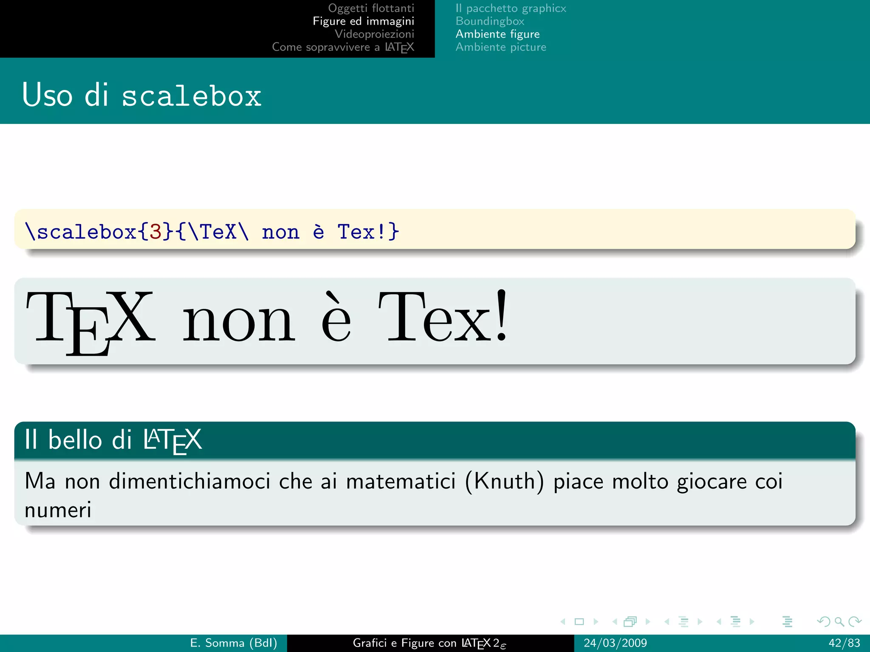
Task: Go to the Boundingbox subsection
Action: tap(490, 21)
